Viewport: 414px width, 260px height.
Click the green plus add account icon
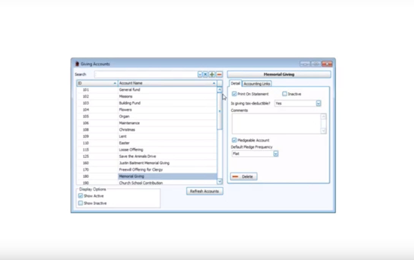(x=212, y=74)
